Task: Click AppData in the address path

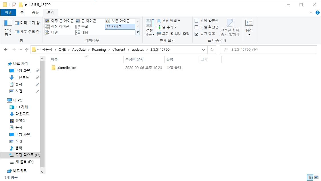Action: click(79, 50)
